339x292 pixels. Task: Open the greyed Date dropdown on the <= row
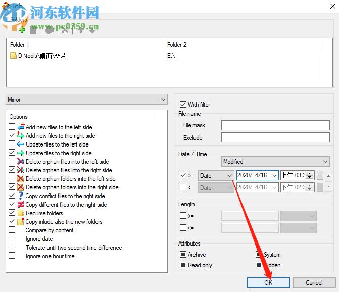coord(216,187)
